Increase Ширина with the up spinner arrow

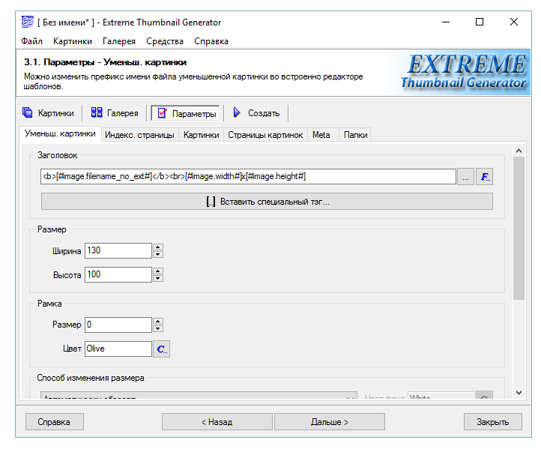[158, 247]
